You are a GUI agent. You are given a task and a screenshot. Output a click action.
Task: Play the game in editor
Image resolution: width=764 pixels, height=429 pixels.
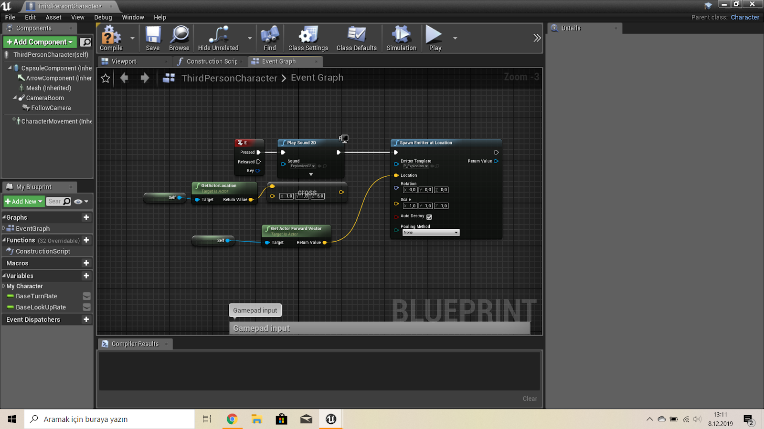[x=435, y=38]
